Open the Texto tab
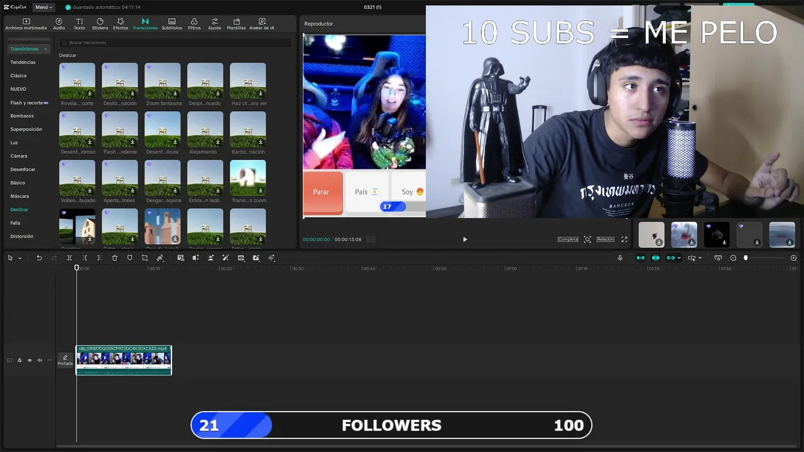The height and width of the screenshot is (452, 804). click(x=79, y=24)
